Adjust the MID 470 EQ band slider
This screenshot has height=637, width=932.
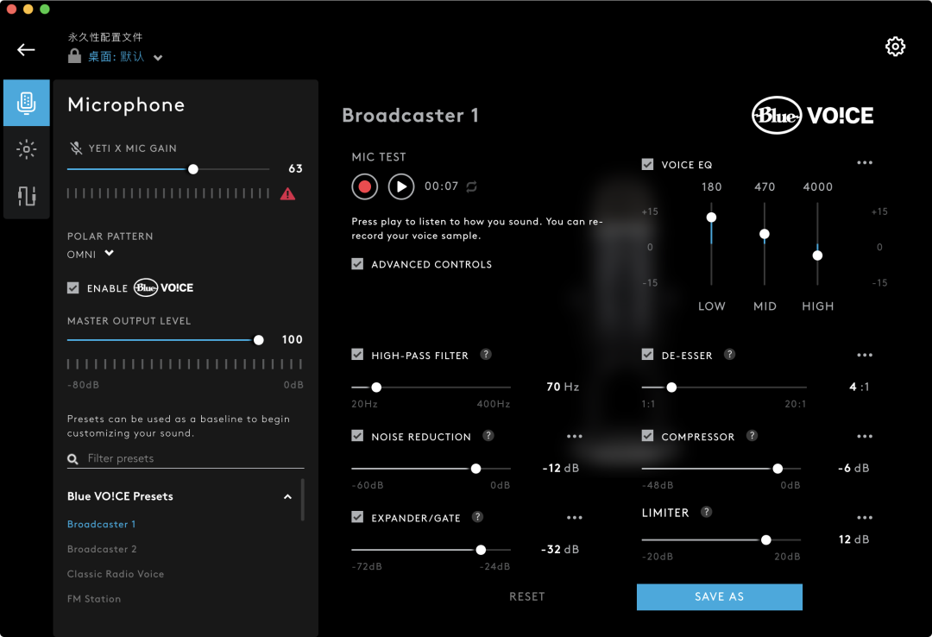pyautogui.click(x=765, y=244)
